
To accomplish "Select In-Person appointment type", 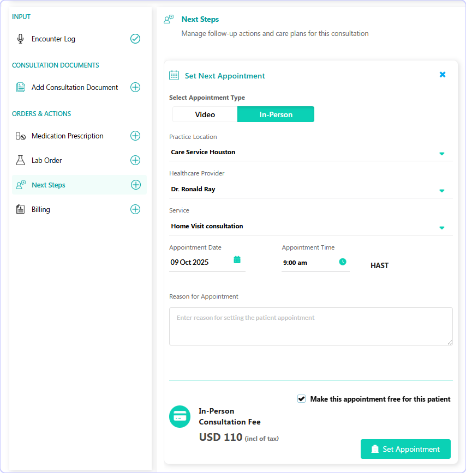I will click(276, 114).
